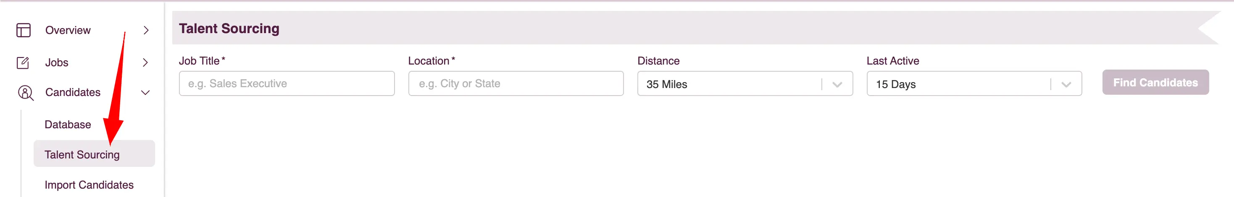Click the Jobs edit-pencil icon

23,62
